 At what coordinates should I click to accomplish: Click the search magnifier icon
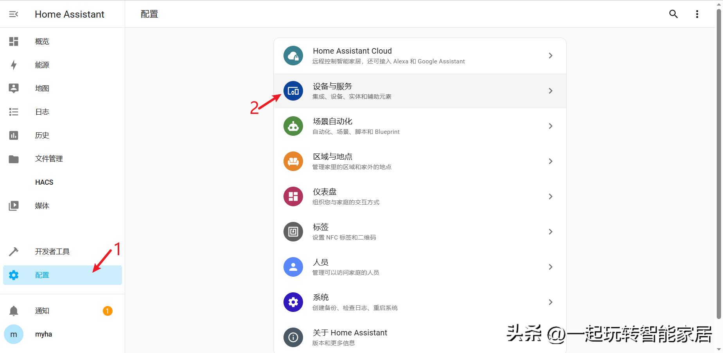[673, 14]
